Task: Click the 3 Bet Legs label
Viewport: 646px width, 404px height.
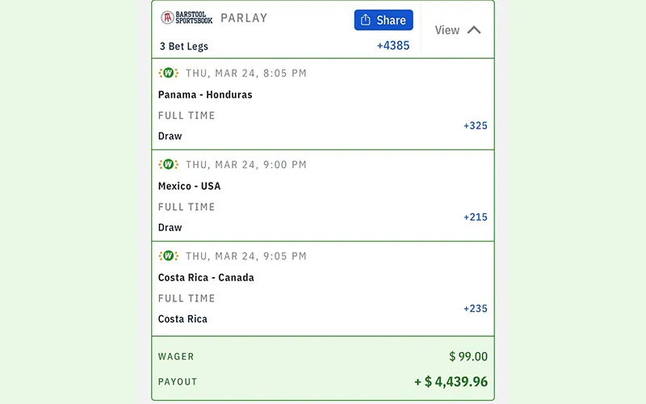Action: click(184, 46)
